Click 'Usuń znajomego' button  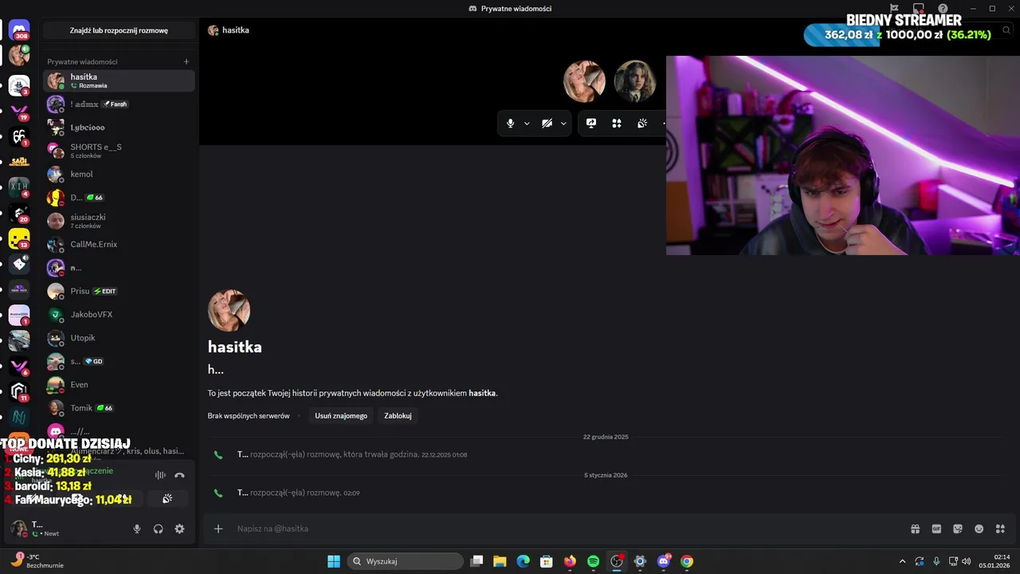(x=341, y=415)
